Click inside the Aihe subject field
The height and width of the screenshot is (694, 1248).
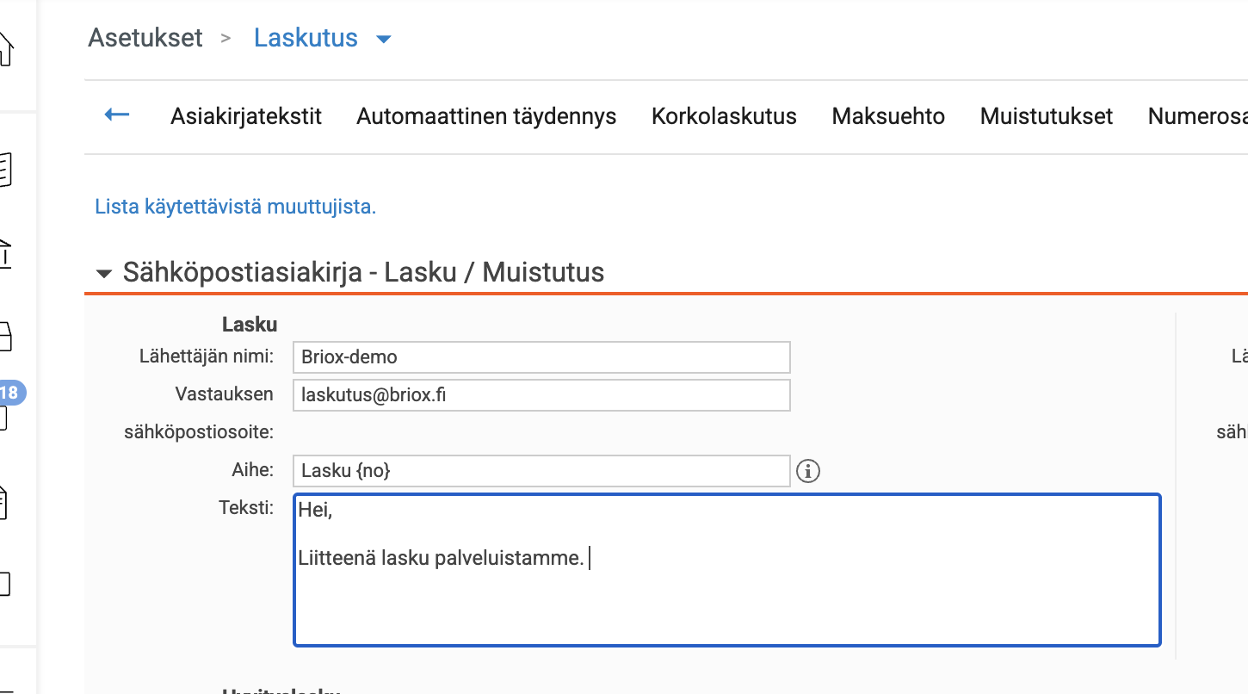point(541,470)
